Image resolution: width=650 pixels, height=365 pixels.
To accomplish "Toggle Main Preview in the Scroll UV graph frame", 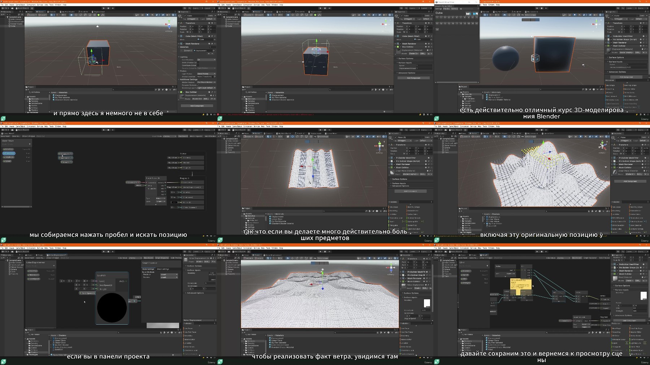I will pos(176,258).
